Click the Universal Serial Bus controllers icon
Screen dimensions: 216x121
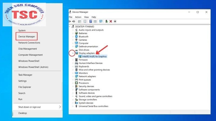(76, 106)
